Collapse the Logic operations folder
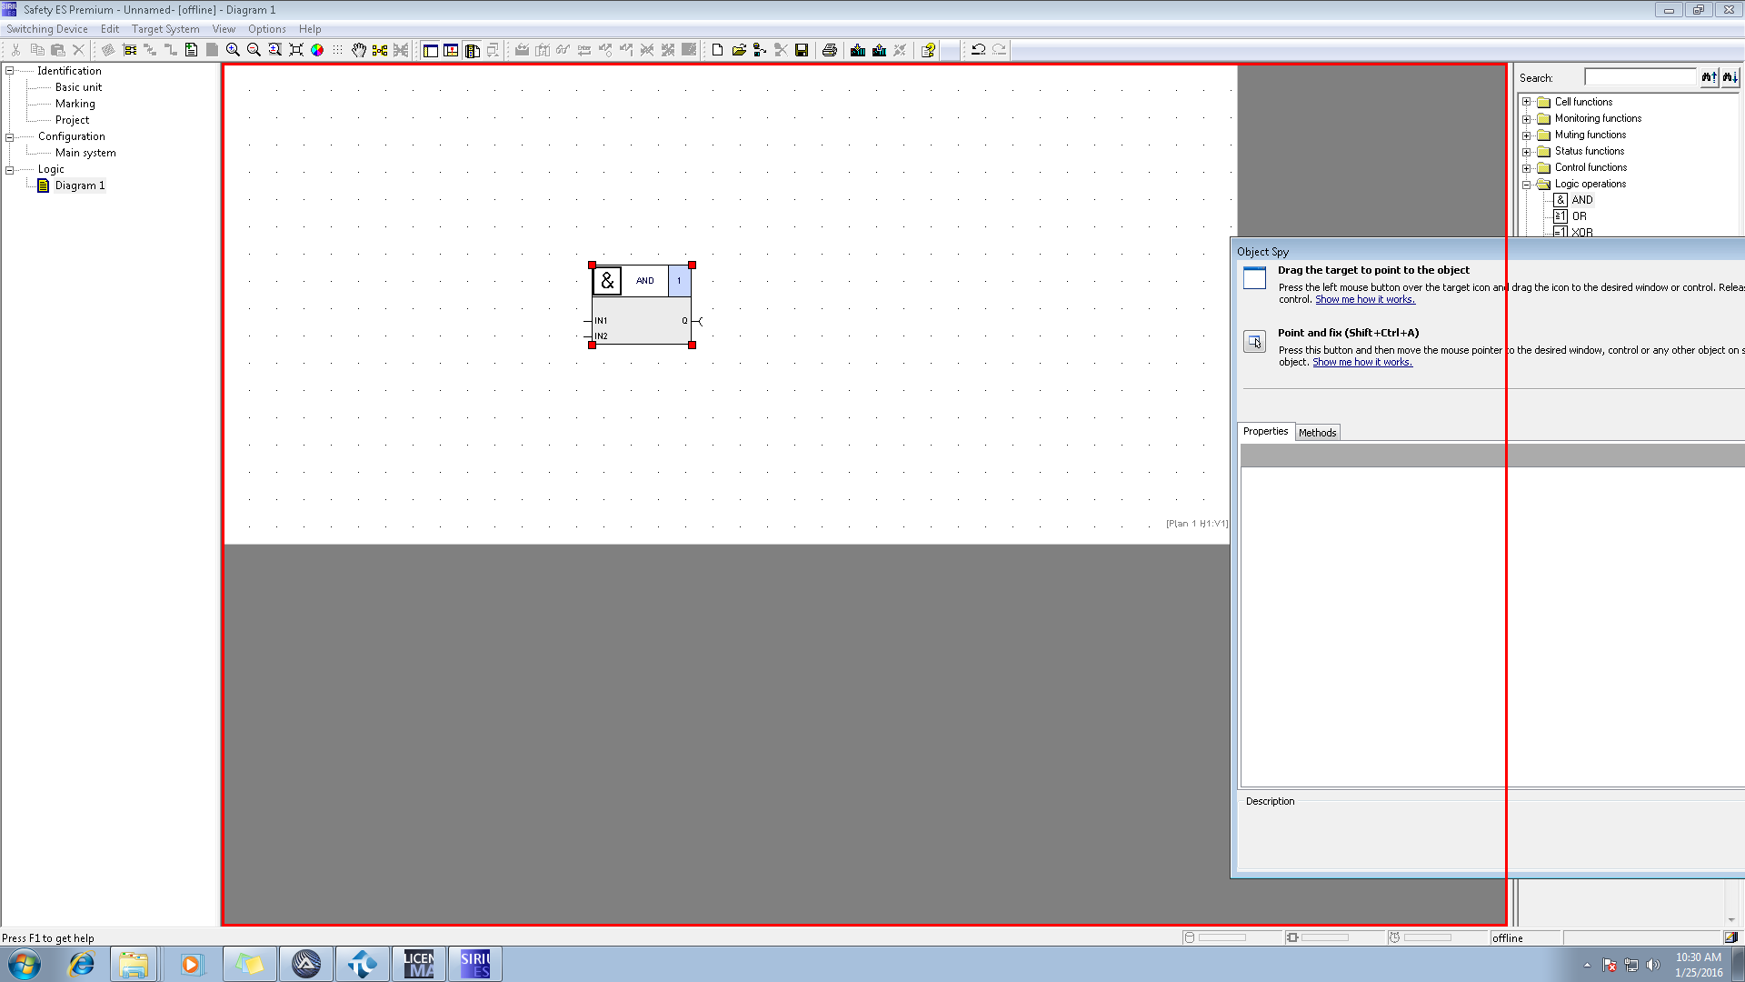Image resolution: width=1745 pixels, height=982 pixels. point(1527,185)
